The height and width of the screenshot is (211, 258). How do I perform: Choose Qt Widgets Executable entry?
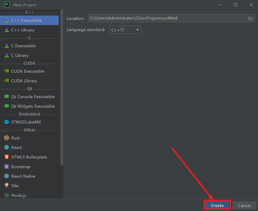(33, 106)
